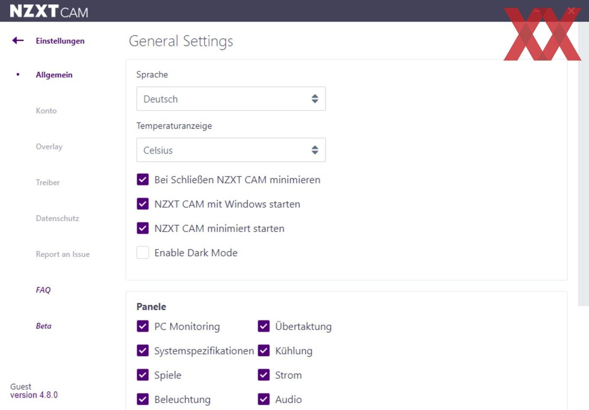Go back using the Einstellungen arrow
Viewport: 589px width, 410px height.
click(18, 41)
